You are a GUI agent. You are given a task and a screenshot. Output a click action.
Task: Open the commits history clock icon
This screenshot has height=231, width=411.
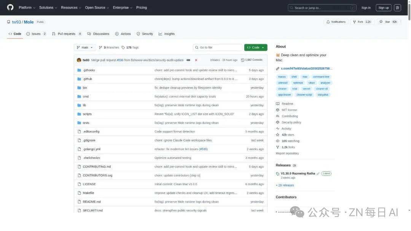pos(242,60)
